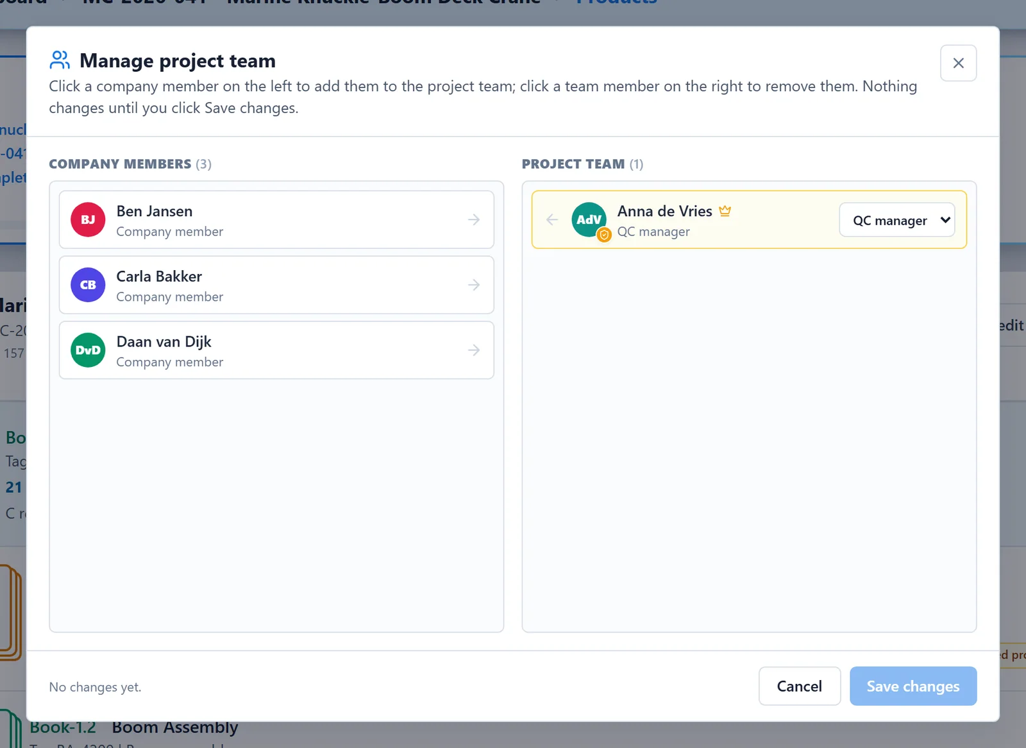Click Save changes button
Viewport: 1026px width, 748px height.
(x=913, y=686)
